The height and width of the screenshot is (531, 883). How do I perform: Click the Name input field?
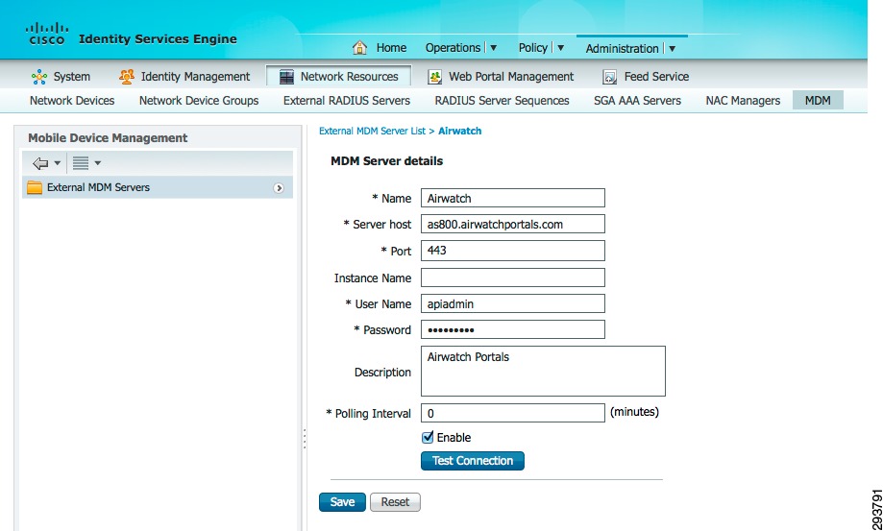(x=513, y=198)
